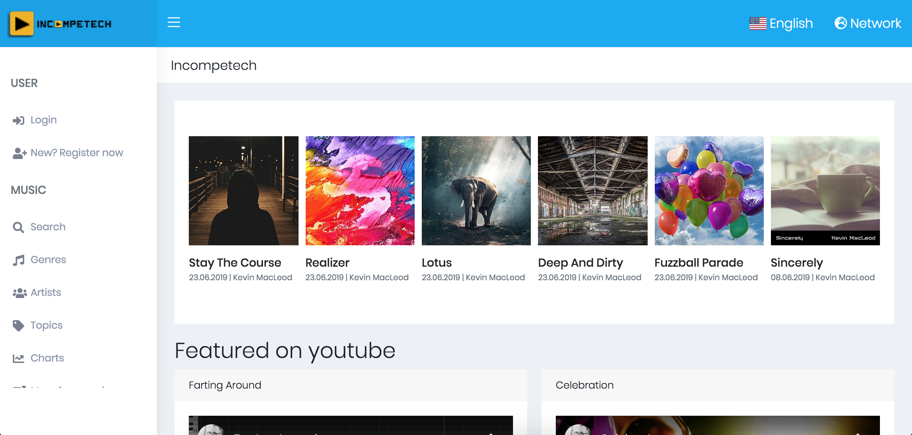The width and height of the screenshot is (912, 435).
Task: Click the Login arrow icon
Action: (x=19, y=121)
